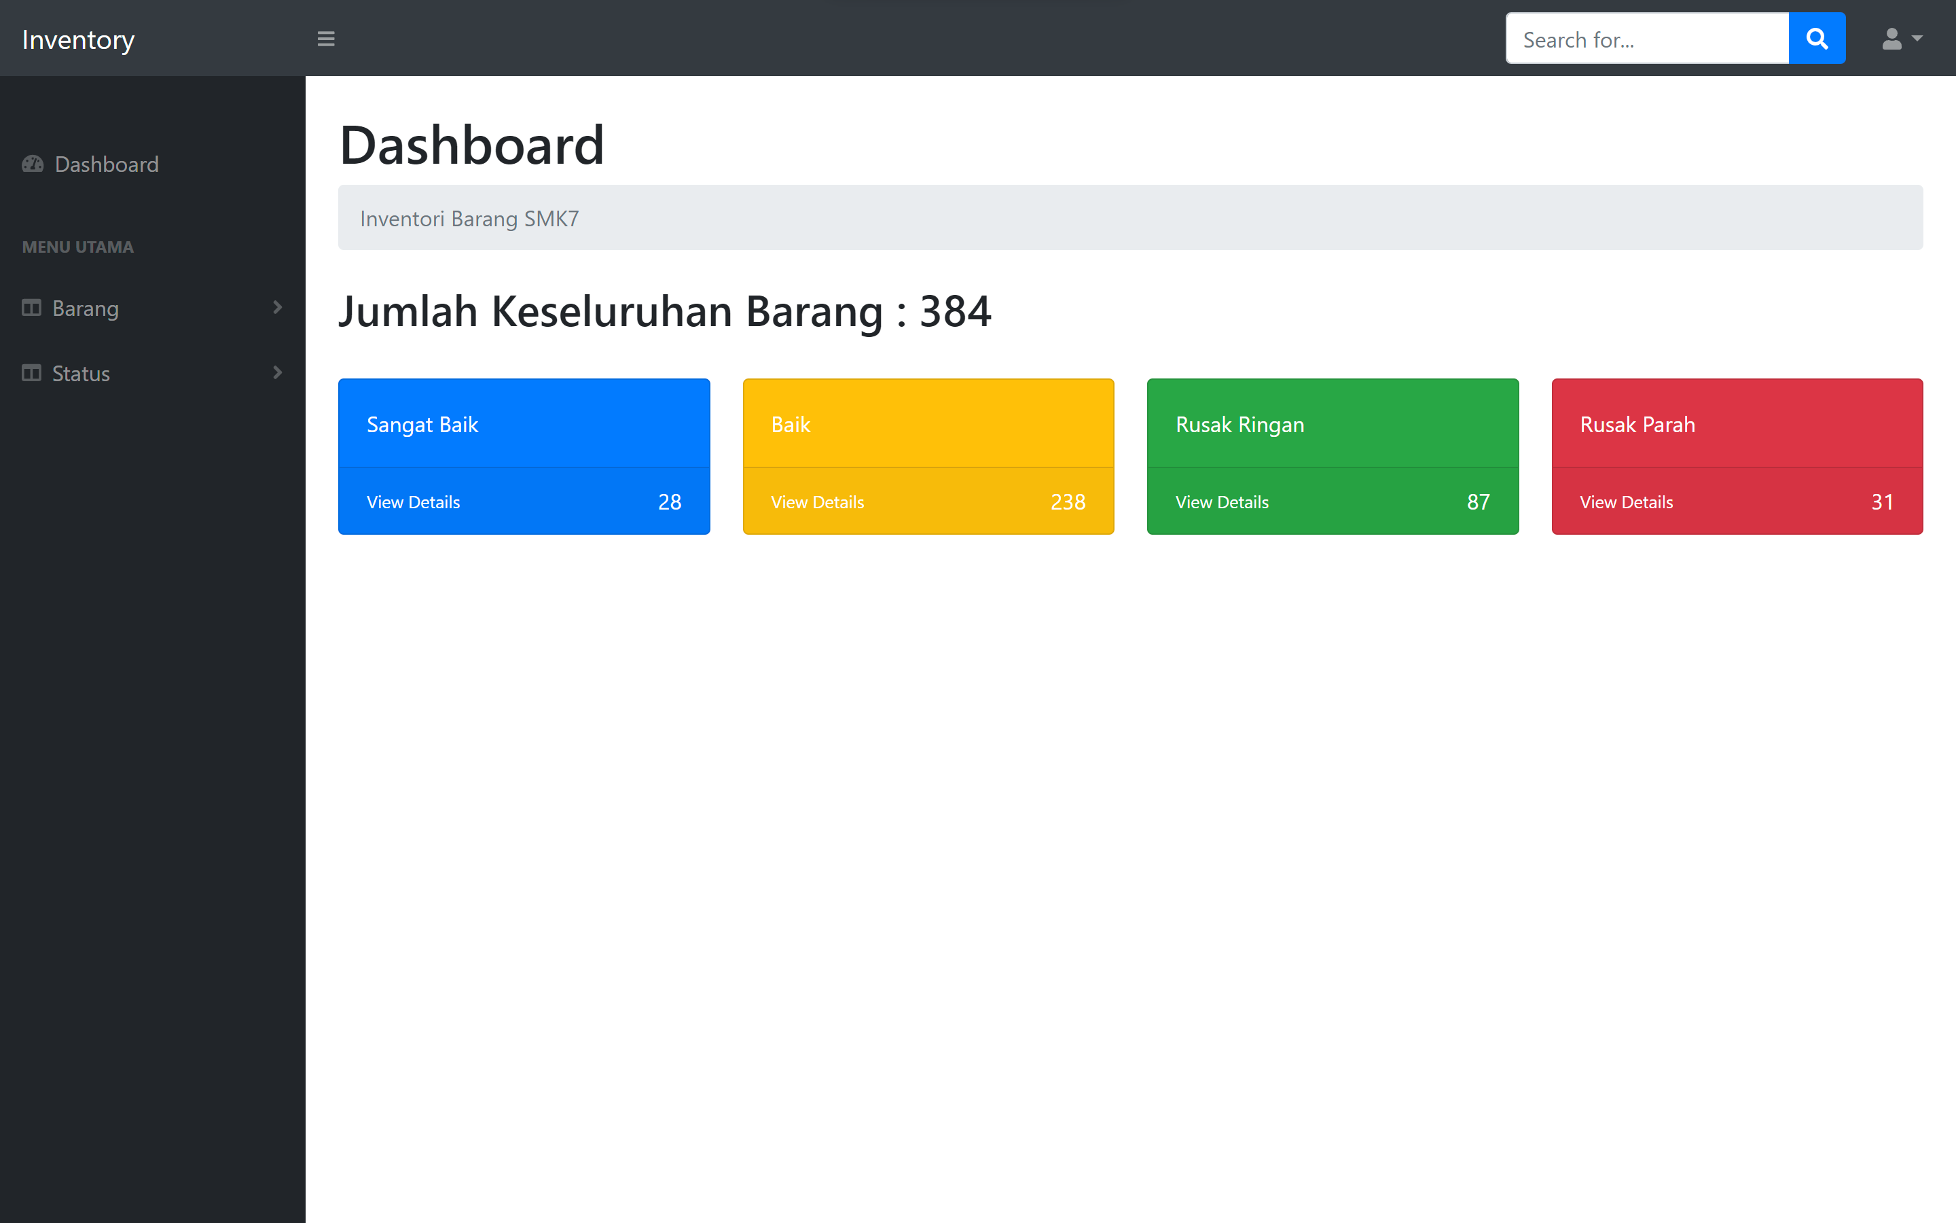
Task: Select the Status sidebar menu item
Action: tap(81, 374)
